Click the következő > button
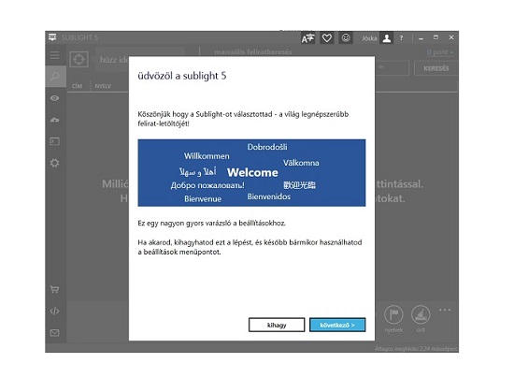The height and width of the screenshot is (392, 514). 337,325
